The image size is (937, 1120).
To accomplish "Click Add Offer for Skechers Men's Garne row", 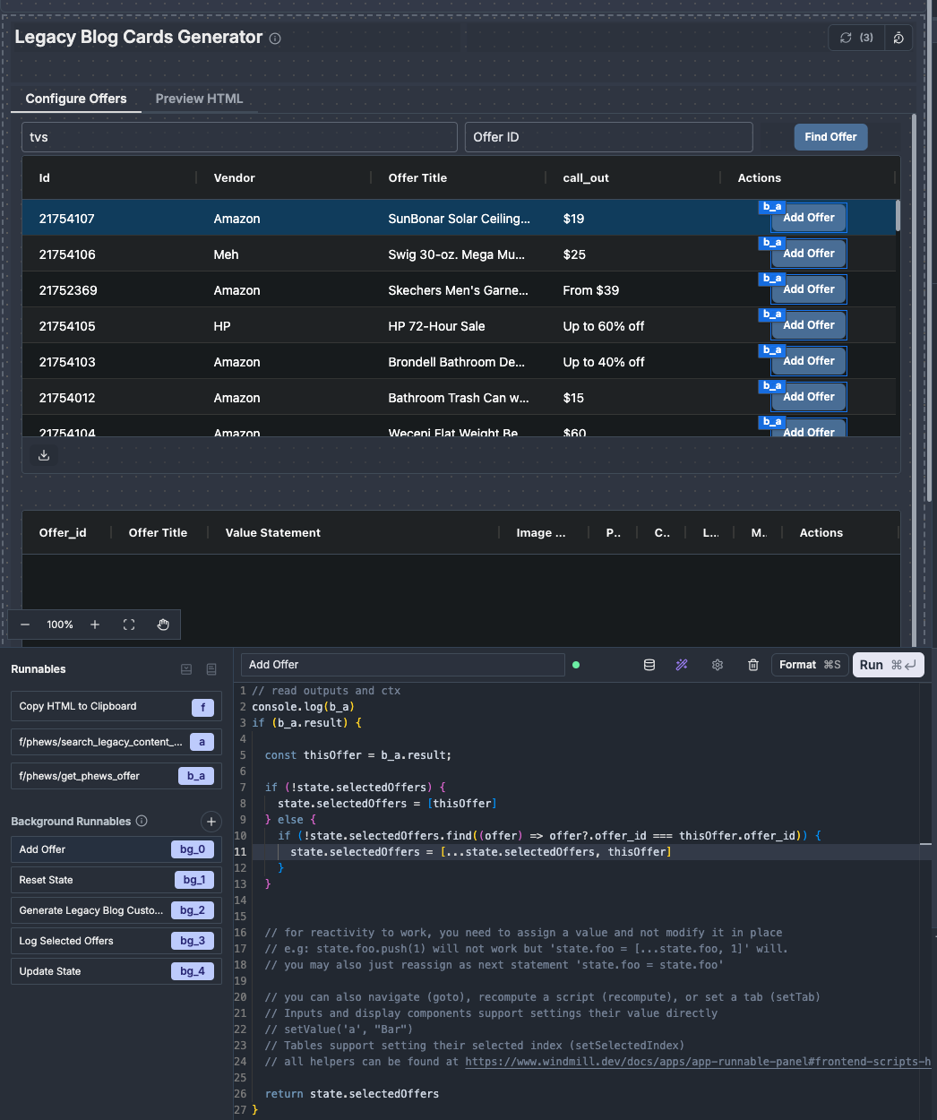I will point(809,289).
